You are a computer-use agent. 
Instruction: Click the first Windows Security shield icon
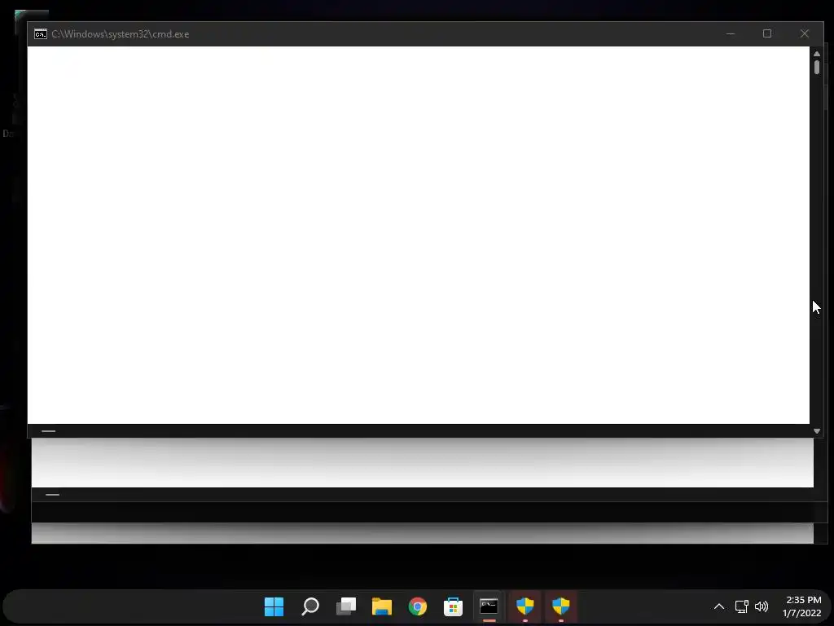click(525, 606)
